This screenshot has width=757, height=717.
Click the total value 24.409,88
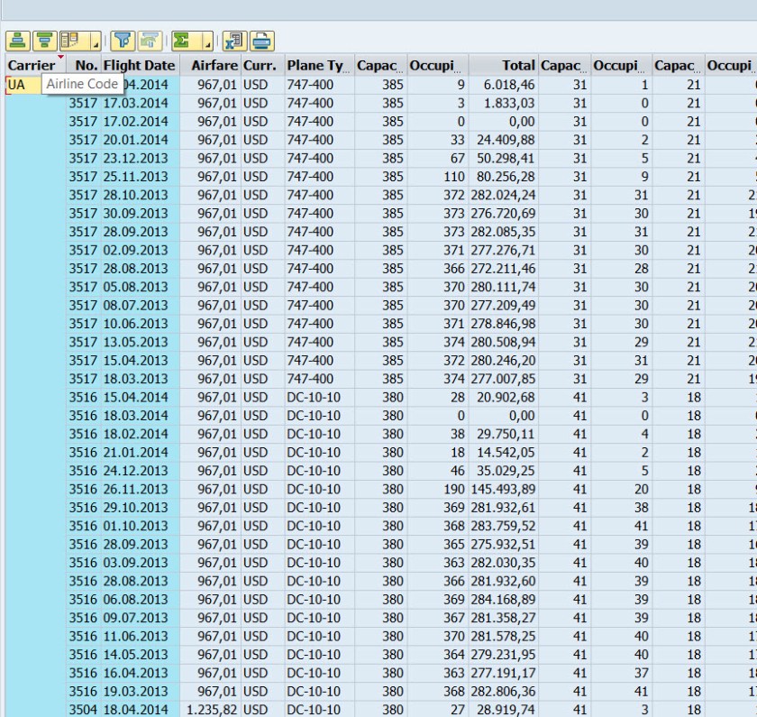click(502, 140)
